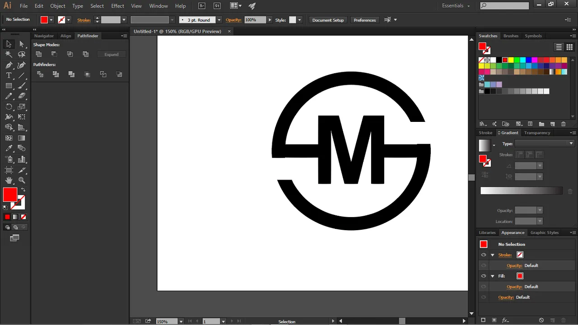The height and width of the screenshot is (325, 578).
Task: Open the Essentials workspace switcher
Action: click(x=456, y=6)
